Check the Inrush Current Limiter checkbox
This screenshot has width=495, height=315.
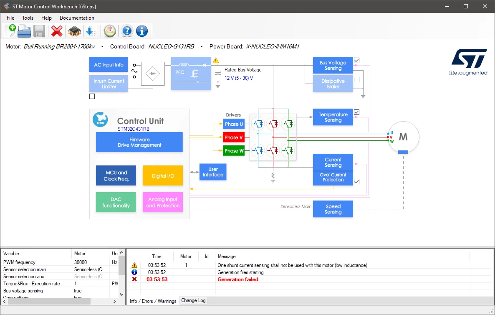(92, 97)
